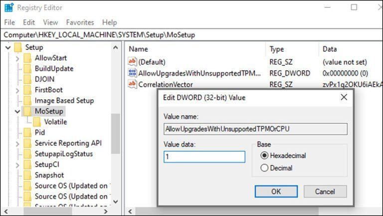Click the Volatile subkey folder icon
Screen dimensions: 383x216
[37, 122]
